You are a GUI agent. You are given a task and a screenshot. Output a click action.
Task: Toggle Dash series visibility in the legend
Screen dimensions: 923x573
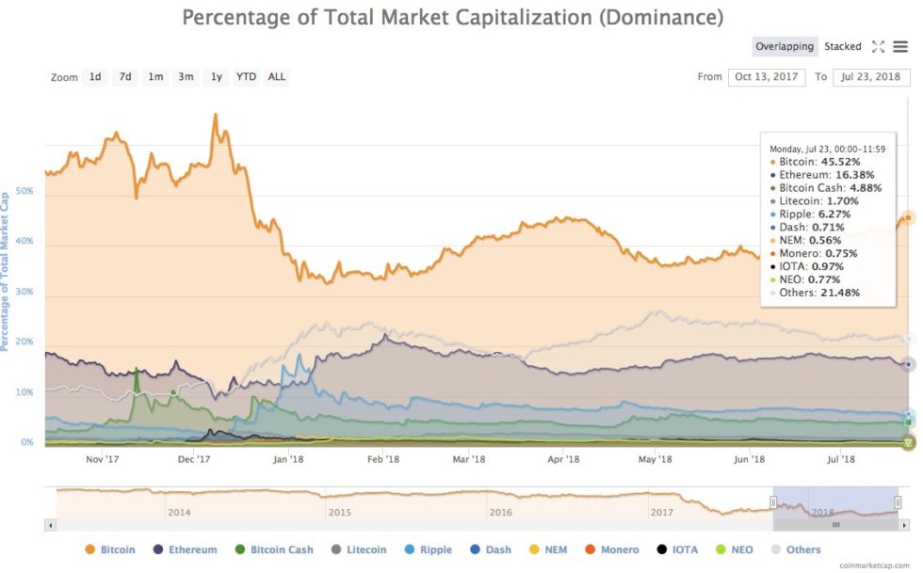tap(477, 549)
